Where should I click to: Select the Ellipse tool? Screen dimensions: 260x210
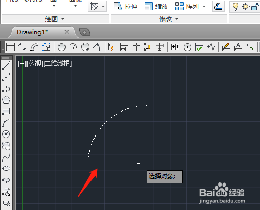(x=6, y=168)
